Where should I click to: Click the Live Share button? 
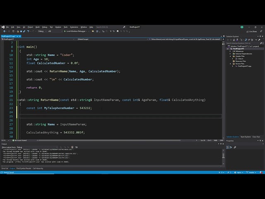[251, 32]
